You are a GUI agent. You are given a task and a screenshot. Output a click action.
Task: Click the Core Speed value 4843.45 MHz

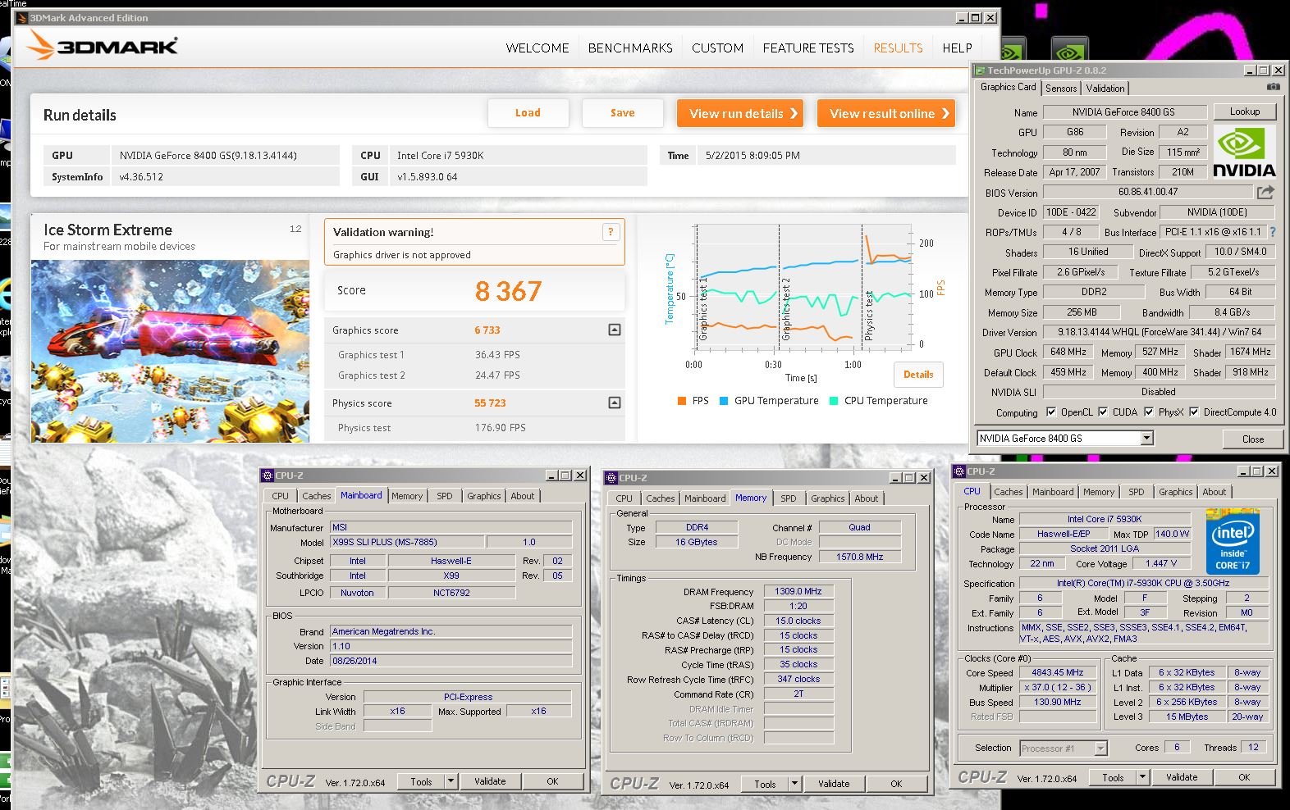tap(1058, 672)
